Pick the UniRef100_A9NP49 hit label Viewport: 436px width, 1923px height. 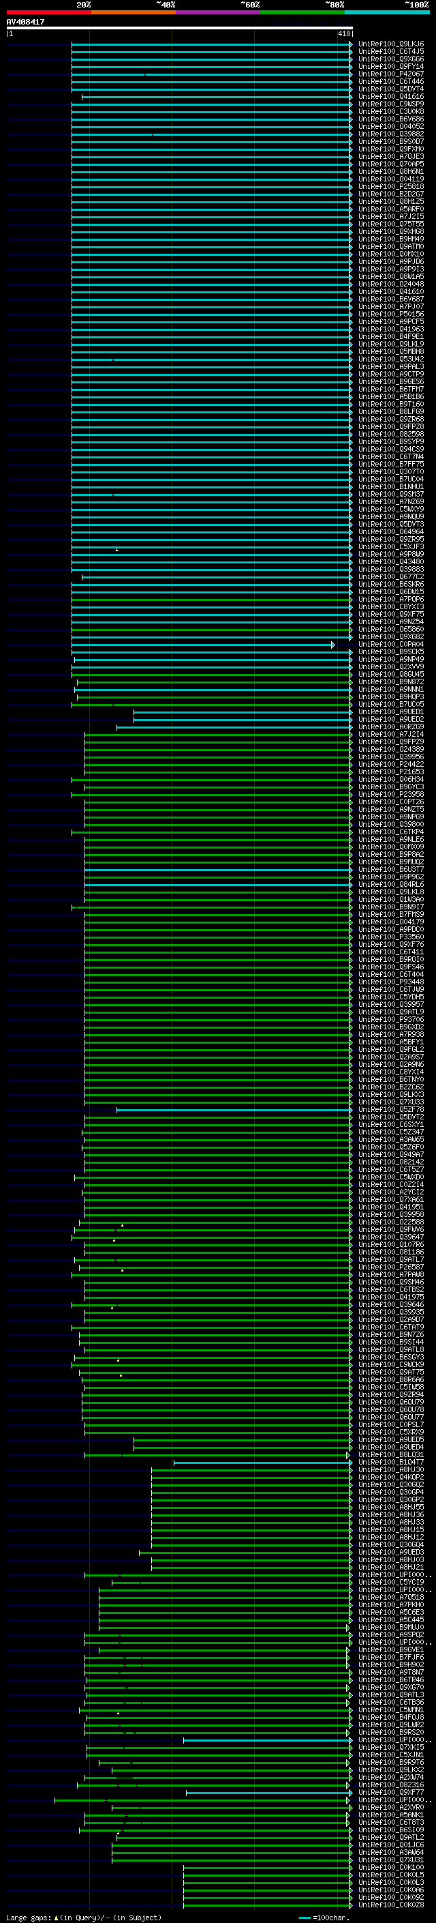(391, 659)
